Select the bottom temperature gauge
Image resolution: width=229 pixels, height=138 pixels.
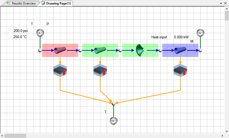114,121
